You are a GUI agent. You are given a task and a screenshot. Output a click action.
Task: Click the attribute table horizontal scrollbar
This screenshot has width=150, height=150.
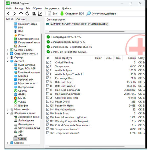[86, 146]
